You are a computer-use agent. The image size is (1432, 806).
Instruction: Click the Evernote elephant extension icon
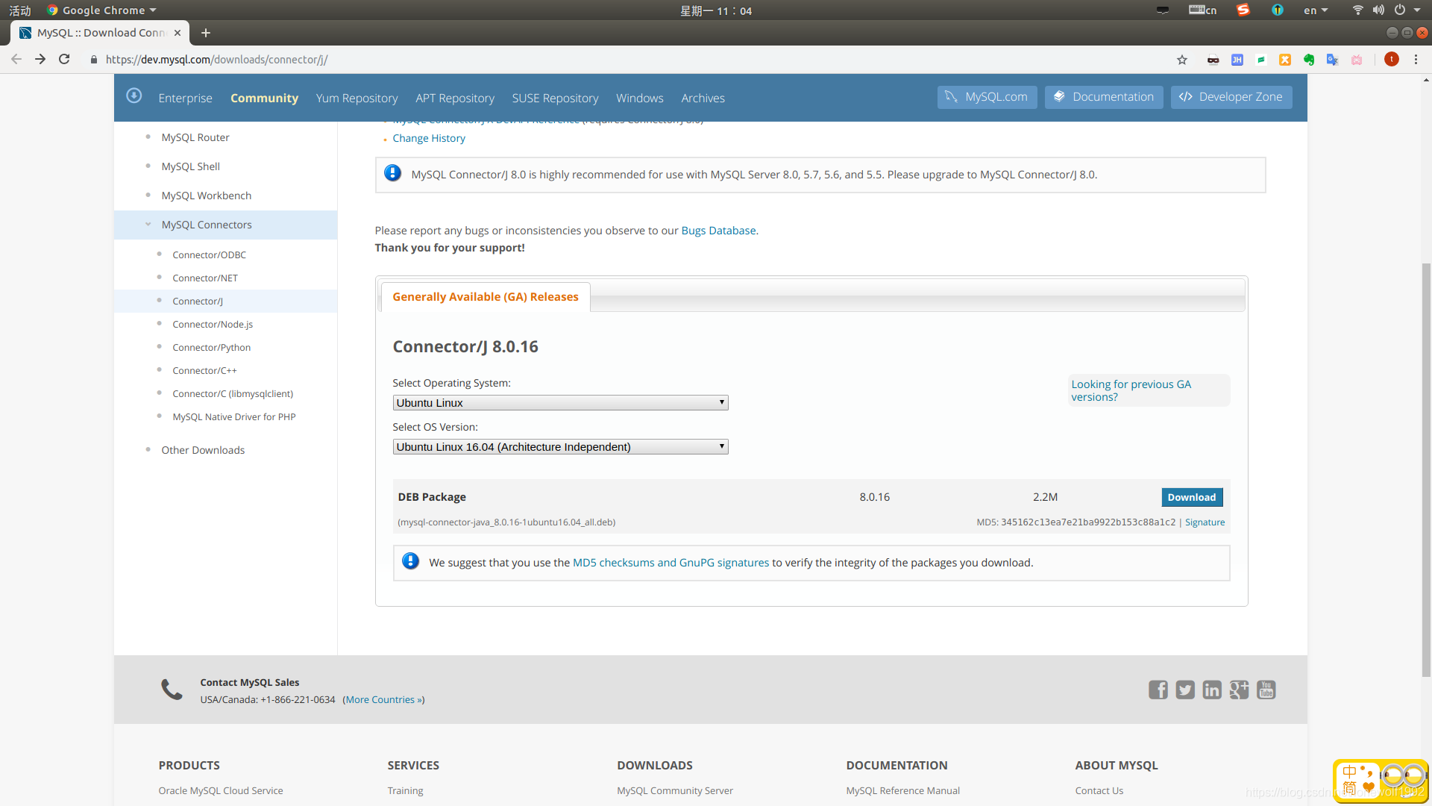[x=1309, y=60]
